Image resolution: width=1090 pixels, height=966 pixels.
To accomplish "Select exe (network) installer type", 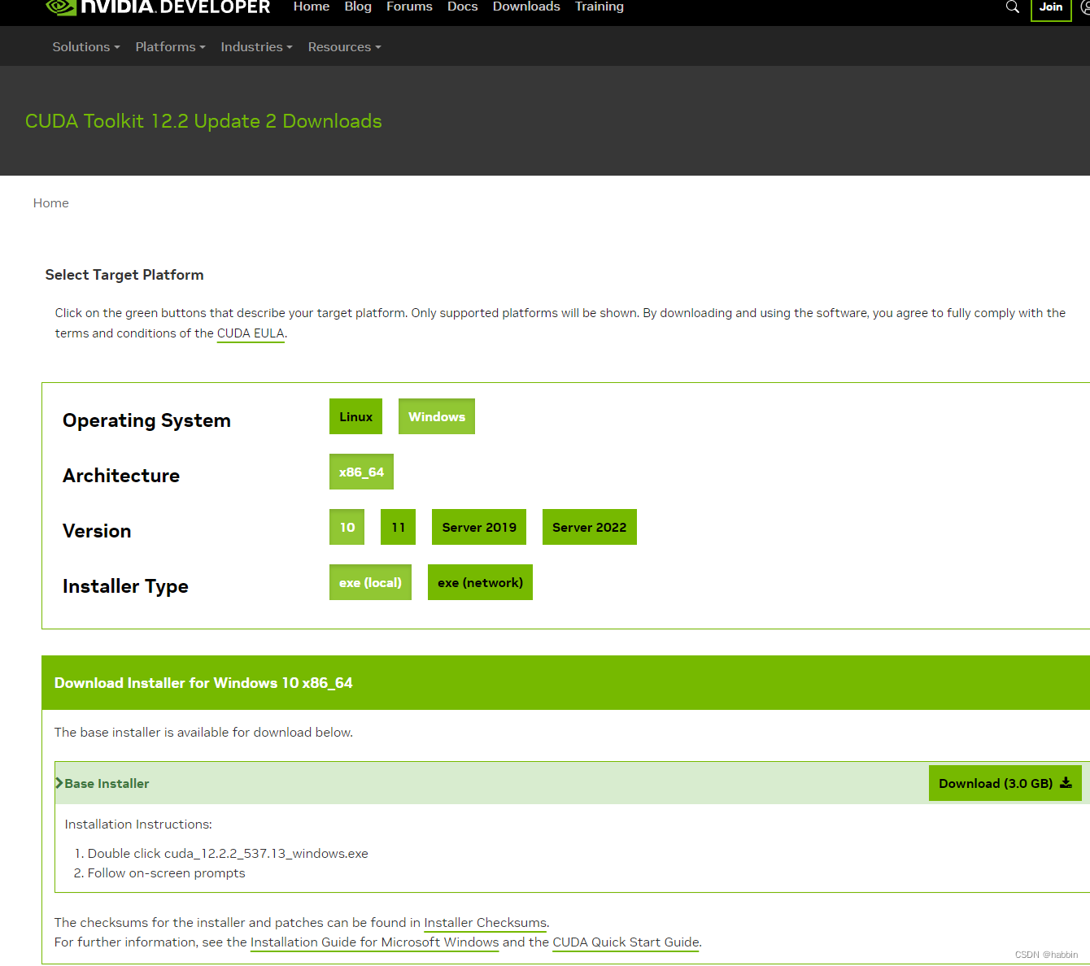I will pos(480,582).
